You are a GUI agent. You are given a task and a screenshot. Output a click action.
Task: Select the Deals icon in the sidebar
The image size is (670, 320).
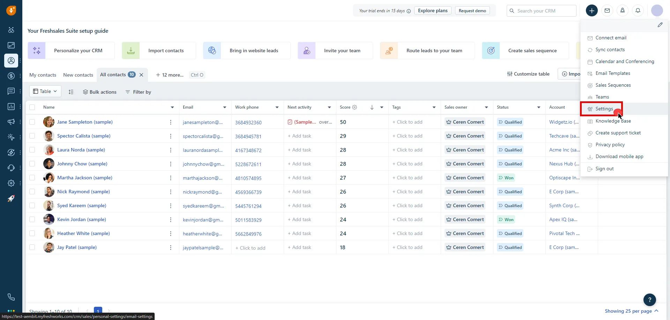[11, 76]
